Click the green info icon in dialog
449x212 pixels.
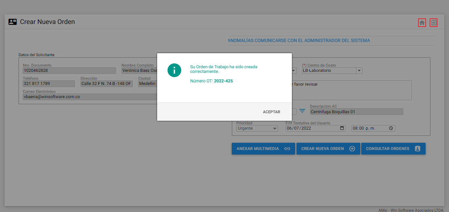click(x=174, y=70)
